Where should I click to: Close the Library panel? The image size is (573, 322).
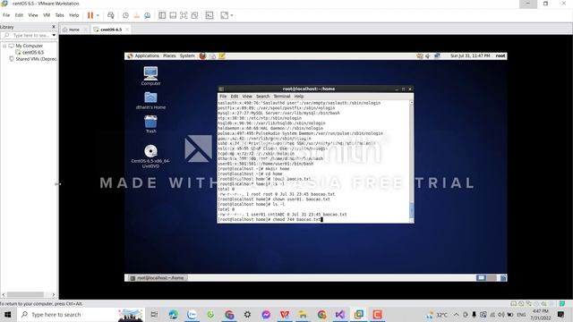coord(54,27)
